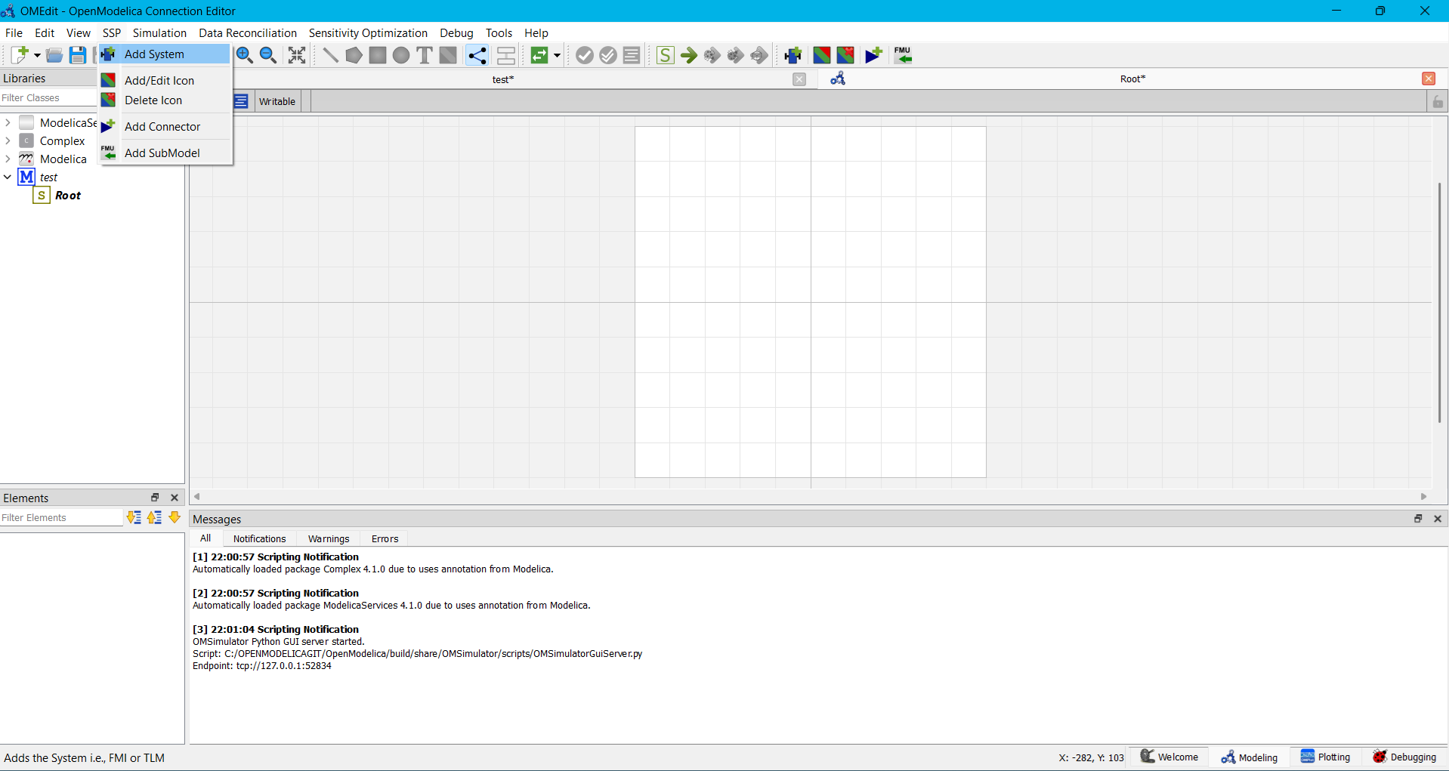This screenshot has width=1449, height=771.
Task: Click the lock icon in the view bar
Action: 1438,101
